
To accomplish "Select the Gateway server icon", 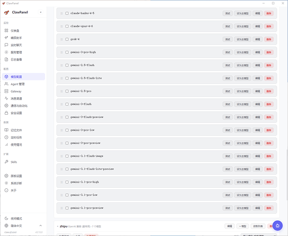I will coord(6,91).
